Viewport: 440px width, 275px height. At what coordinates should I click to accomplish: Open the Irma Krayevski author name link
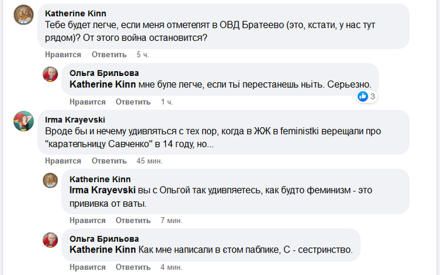click(x=75, y=120)
